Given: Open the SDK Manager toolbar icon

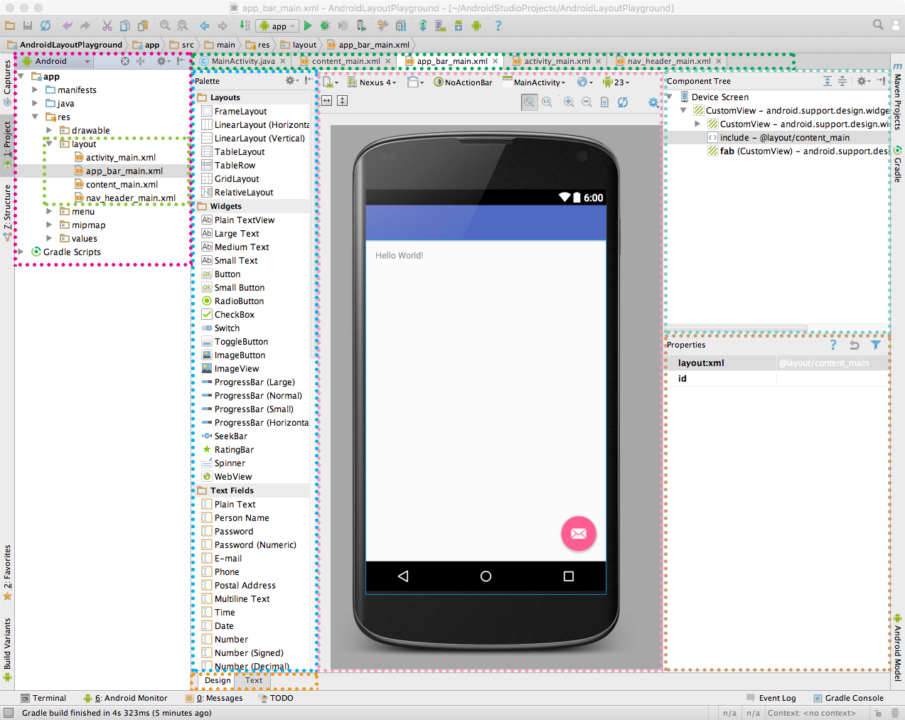Looking at the screenshot, I should point(459,26).
